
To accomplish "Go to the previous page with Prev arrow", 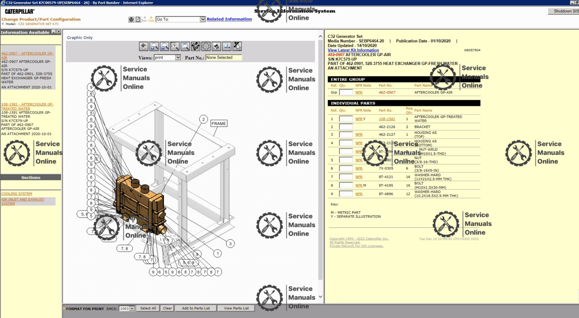I will tap(144, 19).
